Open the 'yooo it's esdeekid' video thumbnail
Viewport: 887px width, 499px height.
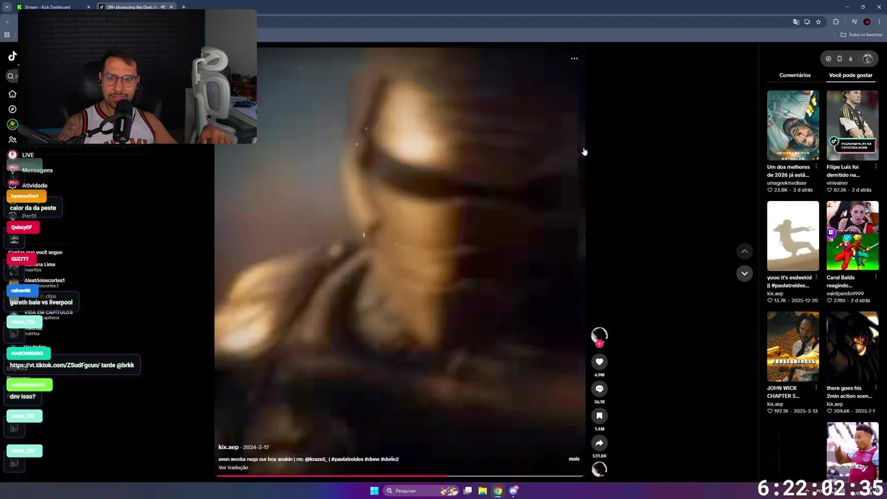[793, 236]
